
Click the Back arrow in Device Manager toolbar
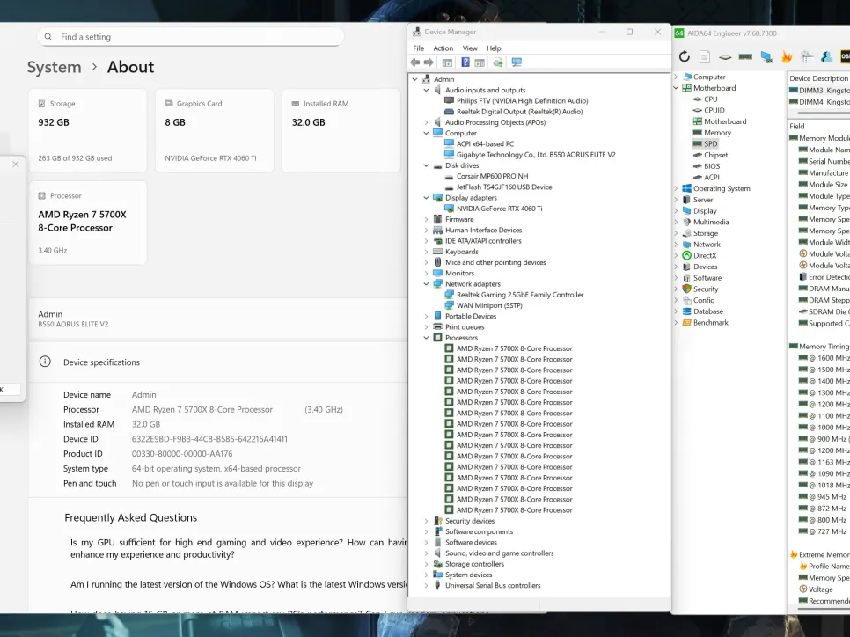pos(415,62)
